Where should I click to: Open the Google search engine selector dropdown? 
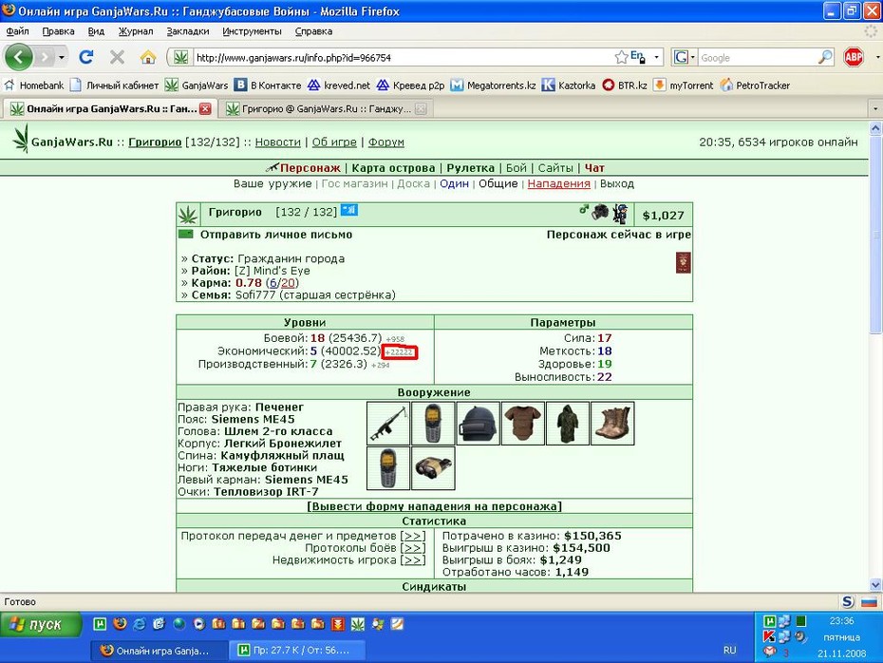click(x=685, y=57)
